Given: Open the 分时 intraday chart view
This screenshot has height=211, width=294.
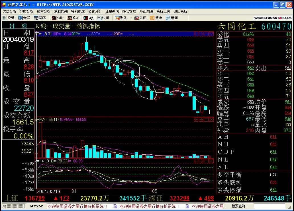Looking at the screenshot, I should click(58, 18).
